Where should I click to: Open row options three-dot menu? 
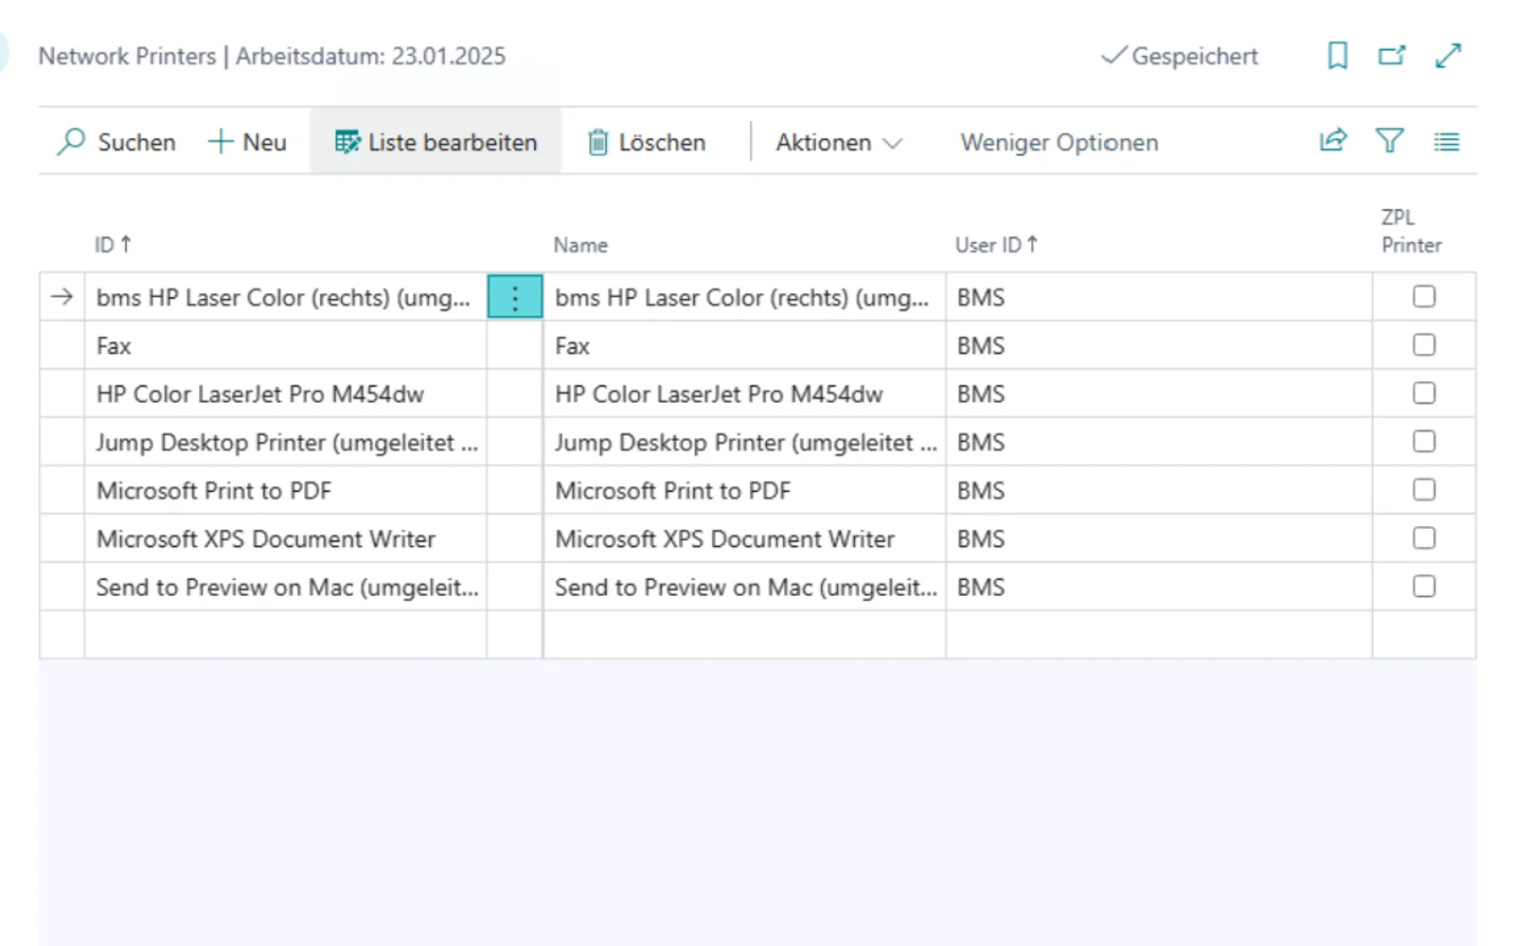[515, 297]
